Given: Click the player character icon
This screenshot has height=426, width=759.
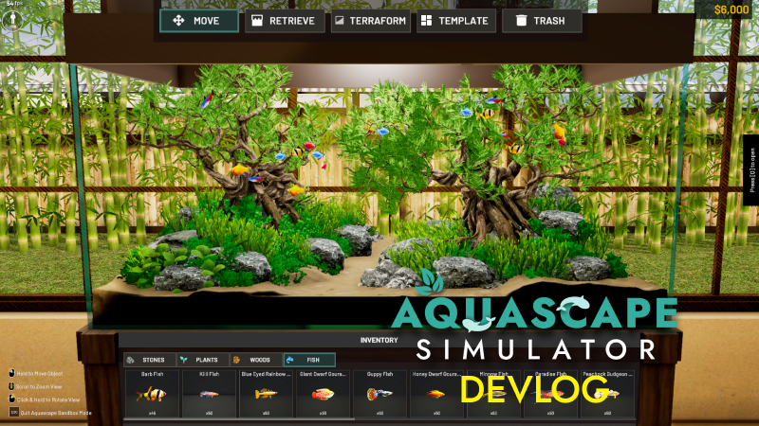Looking at the screenshot, I should [12, 20].
